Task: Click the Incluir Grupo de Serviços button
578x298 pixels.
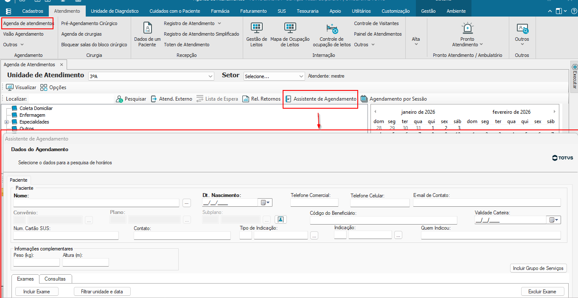Action: point(539,268)
